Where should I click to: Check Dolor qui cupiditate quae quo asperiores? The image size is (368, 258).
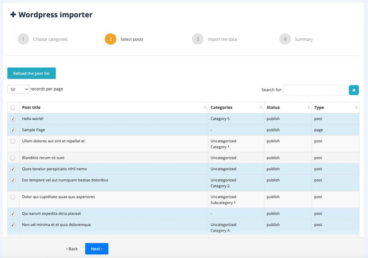[13, 197]
